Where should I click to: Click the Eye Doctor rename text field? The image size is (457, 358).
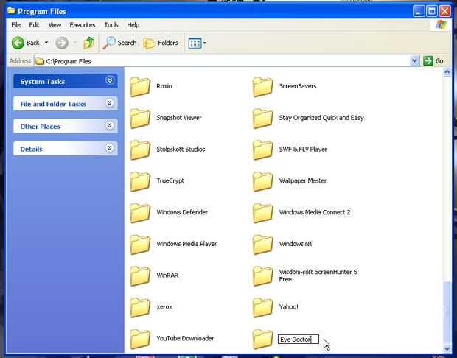point(299,339)
